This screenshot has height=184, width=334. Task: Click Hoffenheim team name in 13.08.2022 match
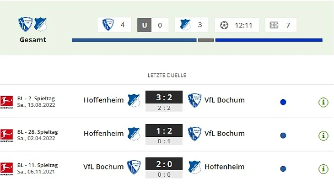pyautogui.click(x=103, y=100)
